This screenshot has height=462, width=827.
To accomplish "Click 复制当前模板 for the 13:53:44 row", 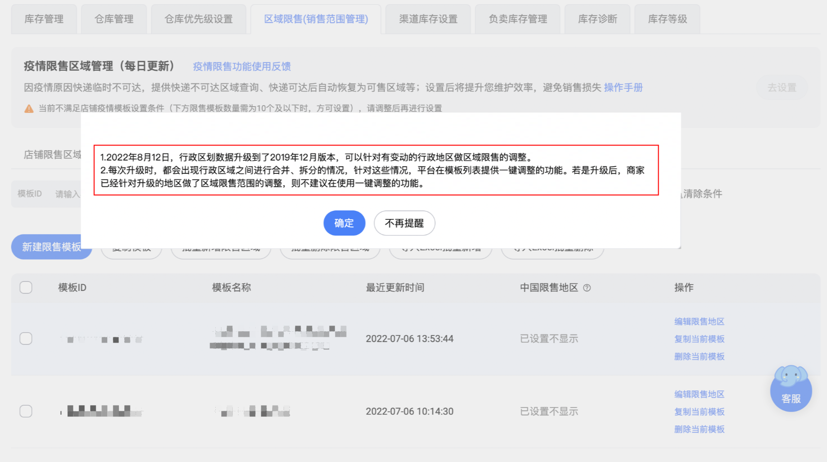I will click(699, 339).
